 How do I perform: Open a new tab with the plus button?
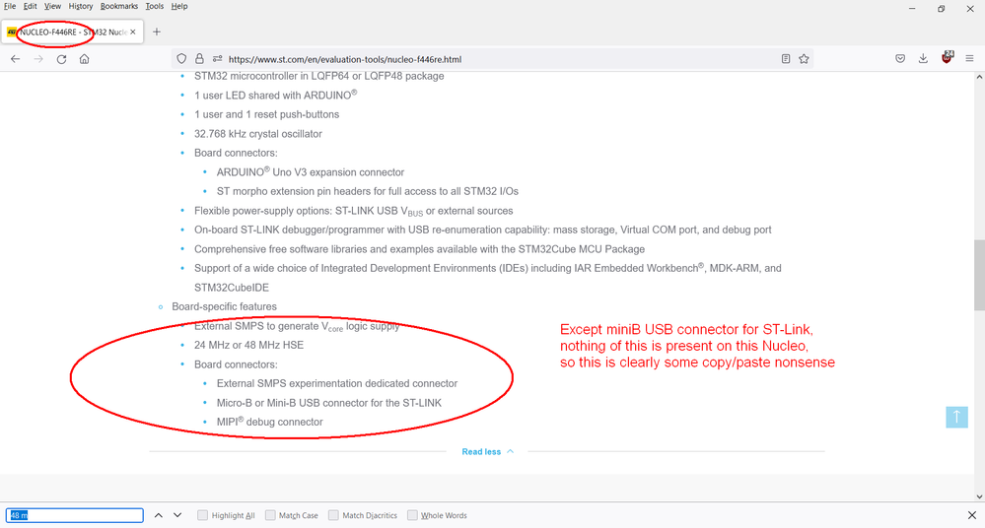pos(157,33)
